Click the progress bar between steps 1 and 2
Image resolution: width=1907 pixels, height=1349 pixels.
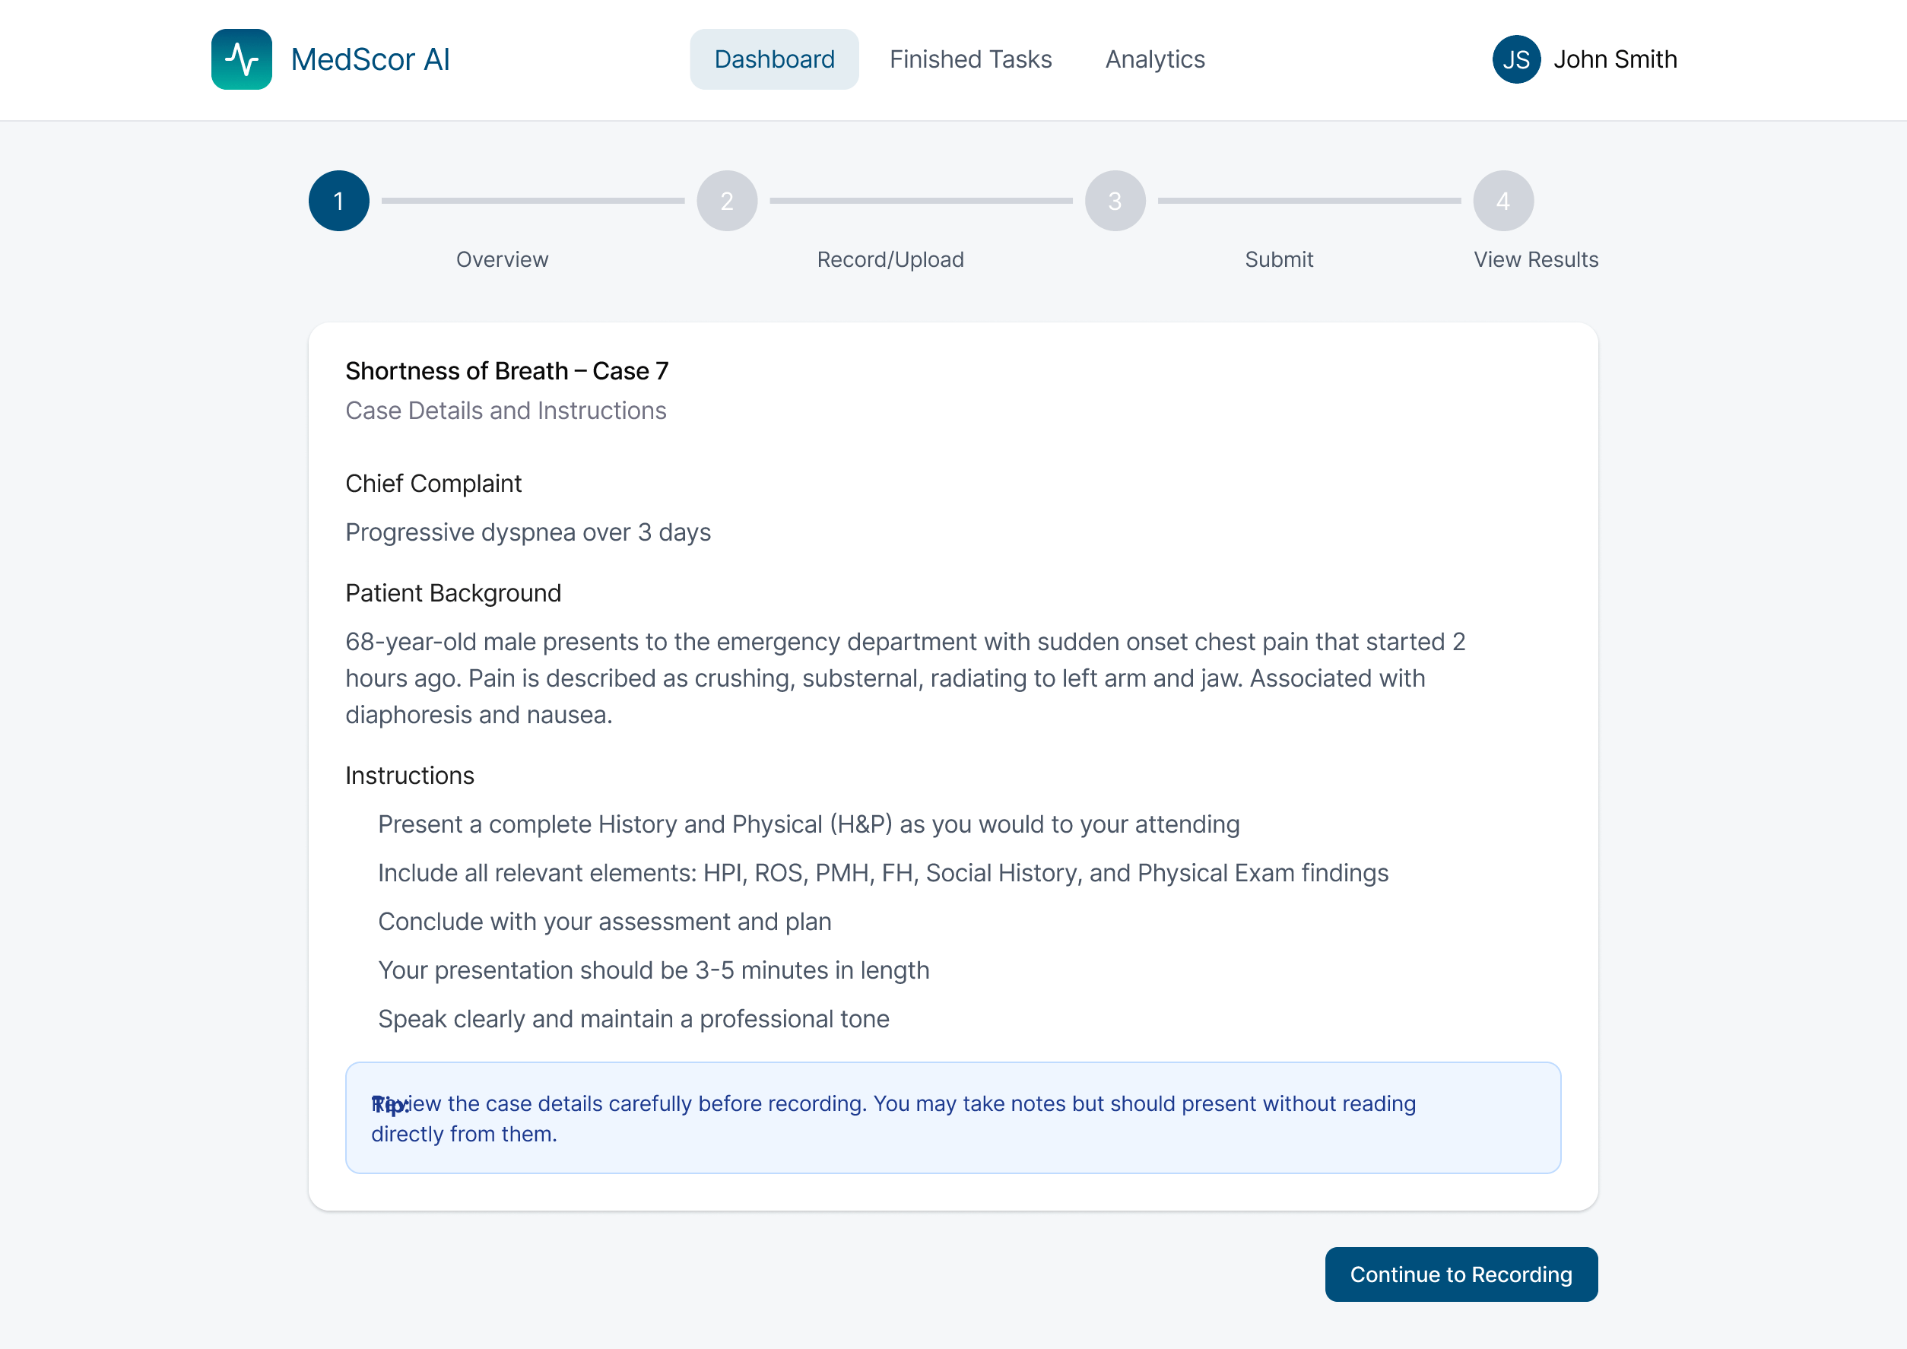tap(532, 200)
